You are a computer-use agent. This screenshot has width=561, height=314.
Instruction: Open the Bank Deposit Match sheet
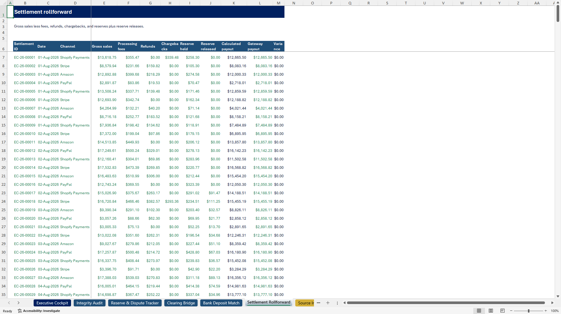(221, 303)
